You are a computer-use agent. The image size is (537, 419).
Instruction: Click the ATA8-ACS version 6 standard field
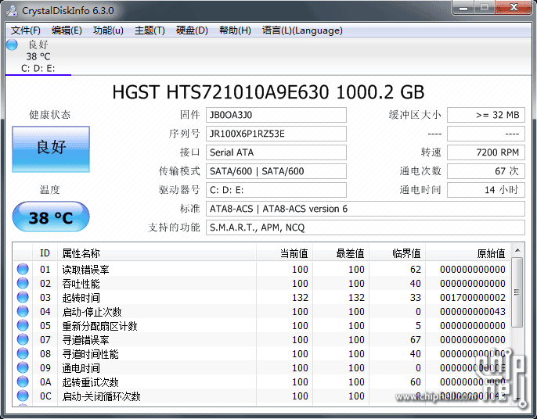tap(365, 209)
